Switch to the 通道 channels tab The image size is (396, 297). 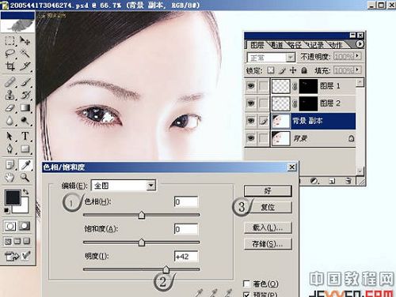tap(276, 45)
